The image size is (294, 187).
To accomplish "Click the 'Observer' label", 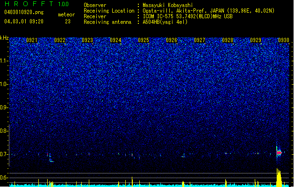I will pyautogui.click(x=95, y=5).
